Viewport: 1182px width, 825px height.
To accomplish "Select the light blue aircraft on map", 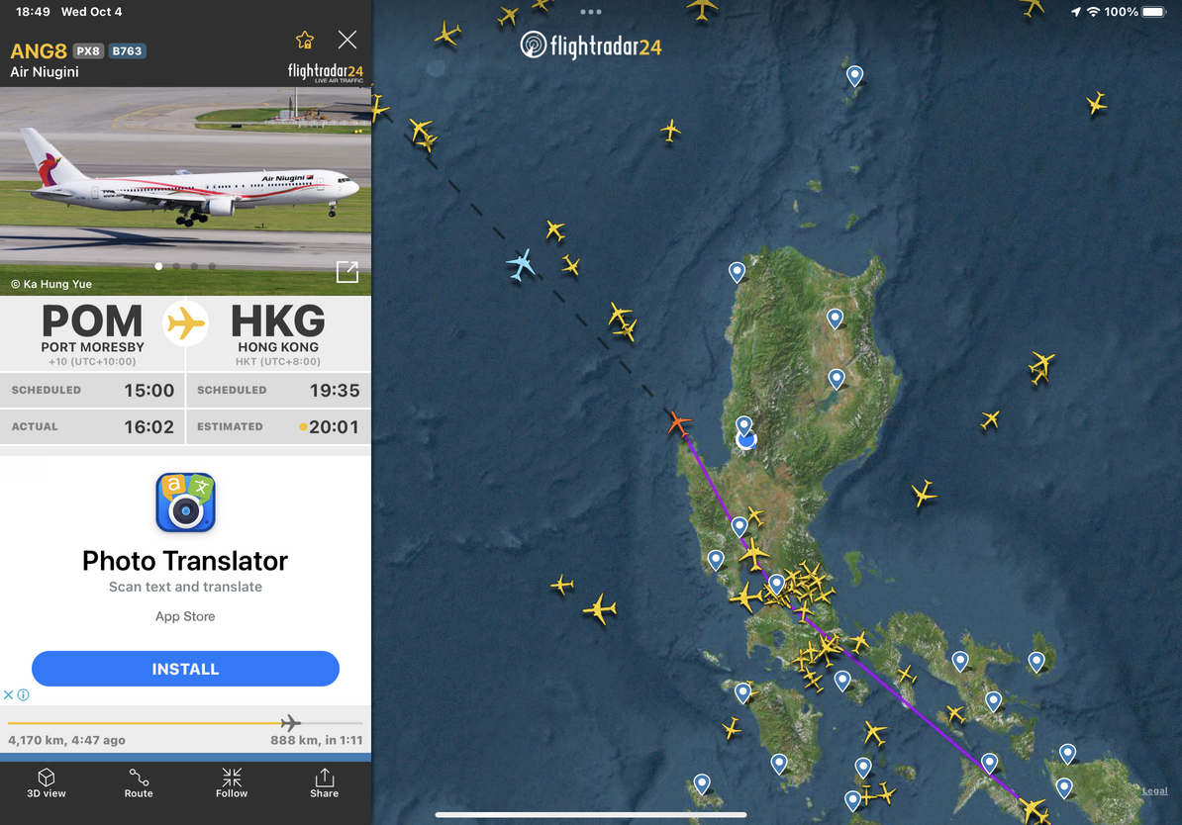I will 520,264.
